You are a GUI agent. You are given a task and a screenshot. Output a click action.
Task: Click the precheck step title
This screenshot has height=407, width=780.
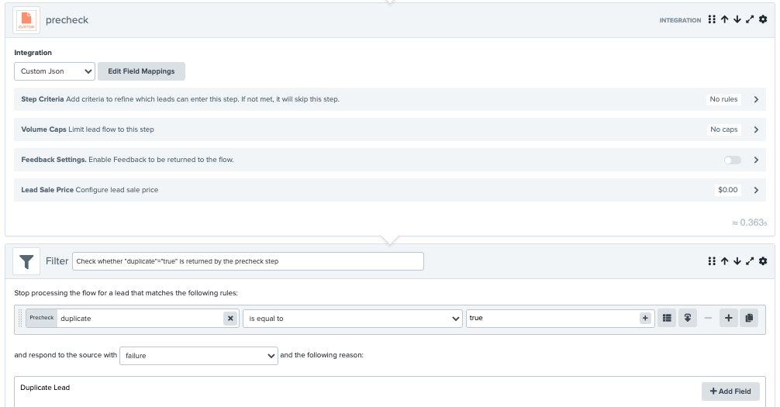coord(67,20)
